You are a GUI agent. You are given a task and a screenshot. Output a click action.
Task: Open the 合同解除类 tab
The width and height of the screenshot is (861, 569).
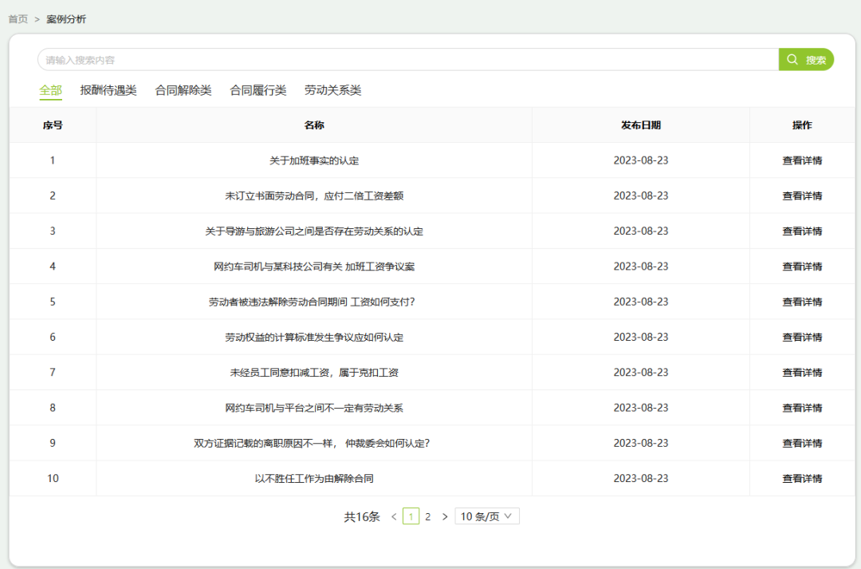183,91
